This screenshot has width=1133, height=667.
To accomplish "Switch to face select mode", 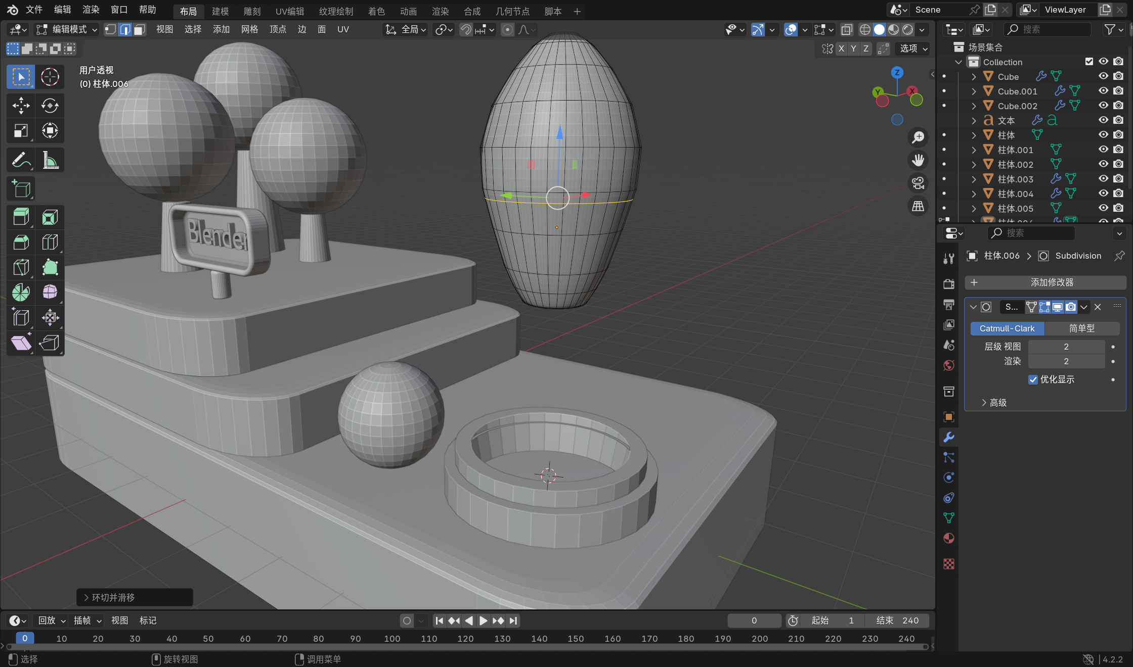I will [x=140, y=30].
